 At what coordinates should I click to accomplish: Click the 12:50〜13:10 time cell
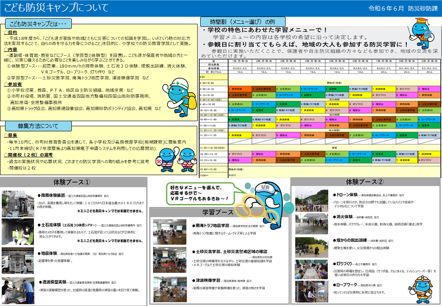tap(213, 154)
